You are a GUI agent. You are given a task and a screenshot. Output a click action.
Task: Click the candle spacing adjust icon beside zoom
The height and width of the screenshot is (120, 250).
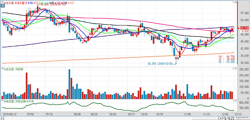click(x=233, y=118)
